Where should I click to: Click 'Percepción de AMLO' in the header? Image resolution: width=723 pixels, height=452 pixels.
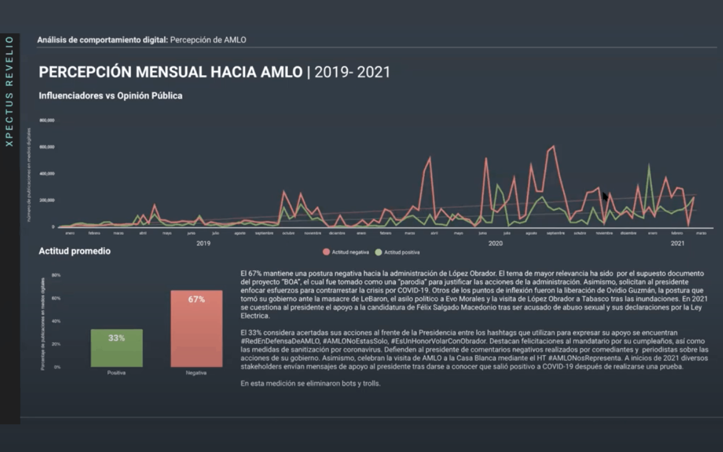coord(208,40)
